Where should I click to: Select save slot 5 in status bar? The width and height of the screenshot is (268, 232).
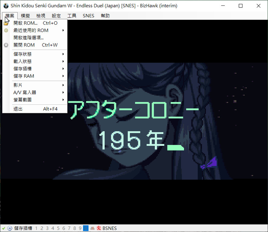coord(58,228)
